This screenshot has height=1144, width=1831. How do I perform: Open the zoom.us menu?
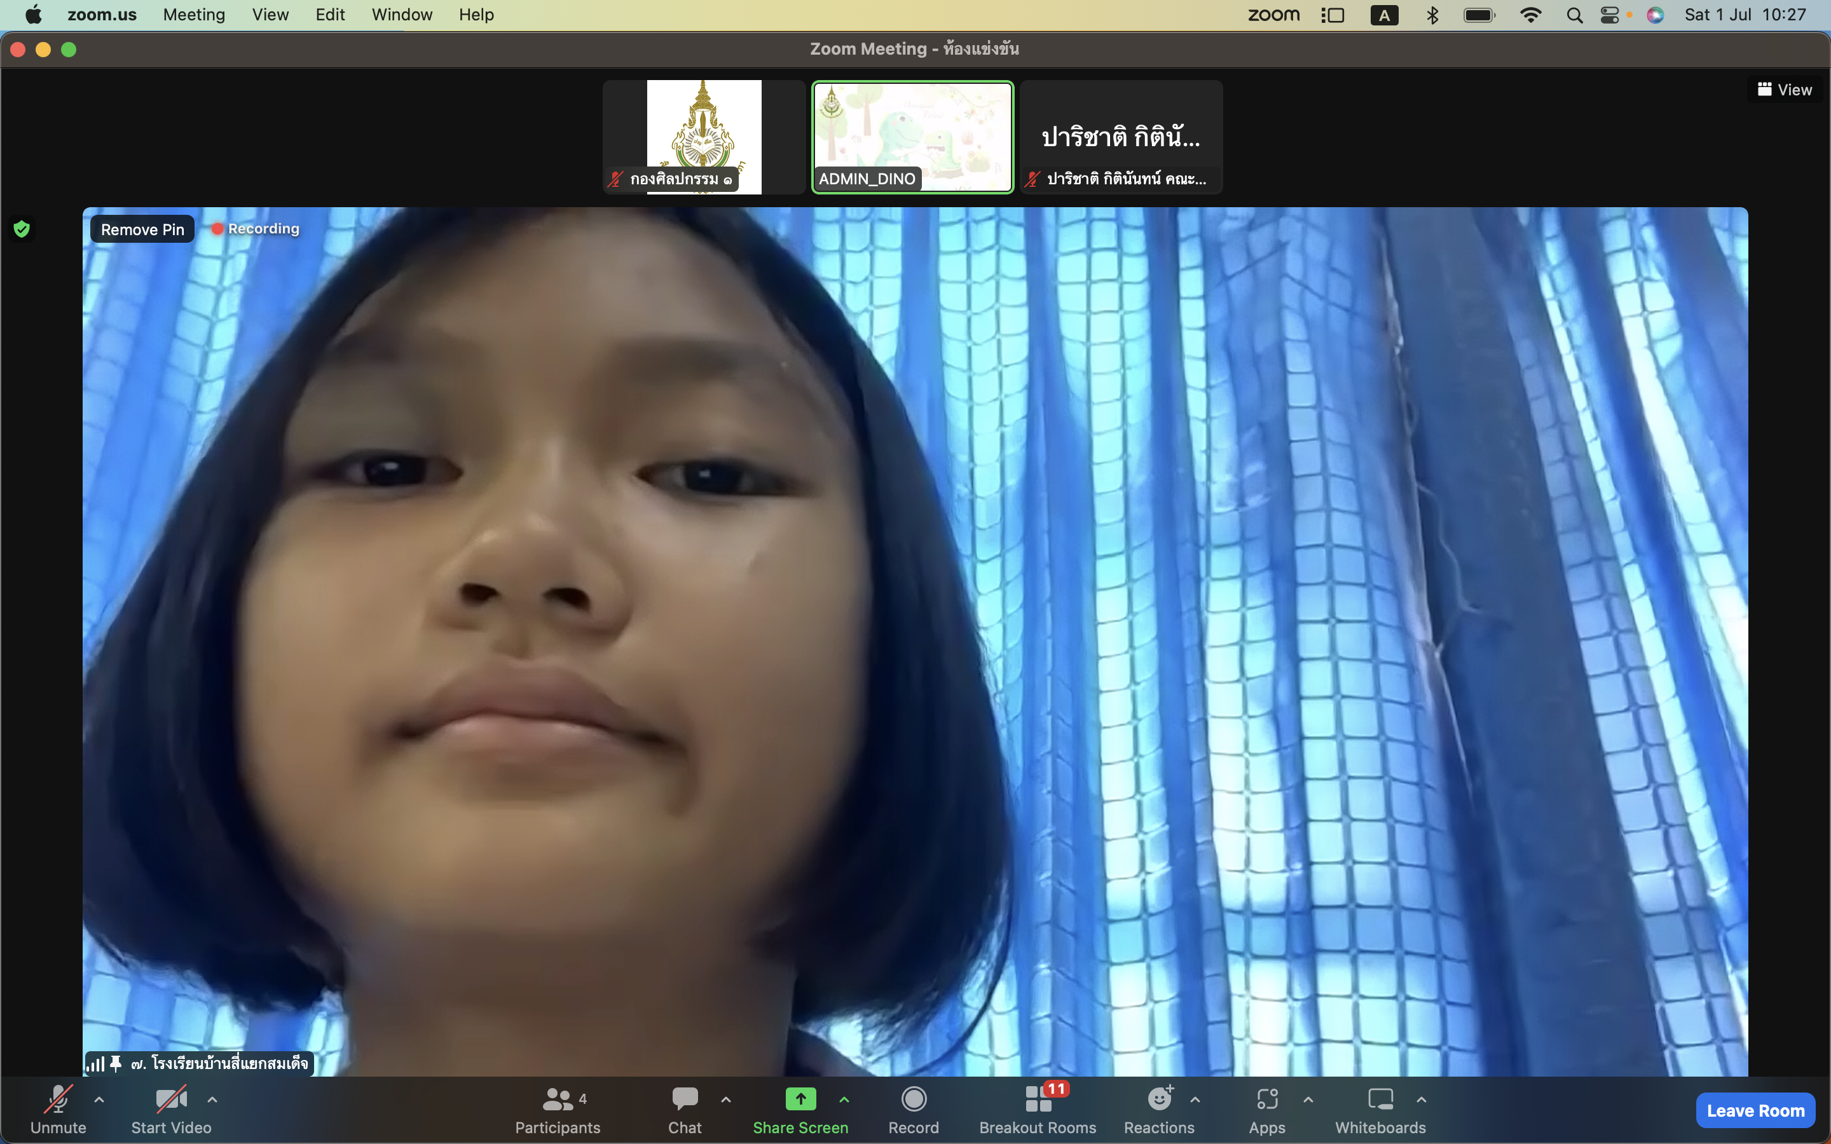tap(102, 15)
